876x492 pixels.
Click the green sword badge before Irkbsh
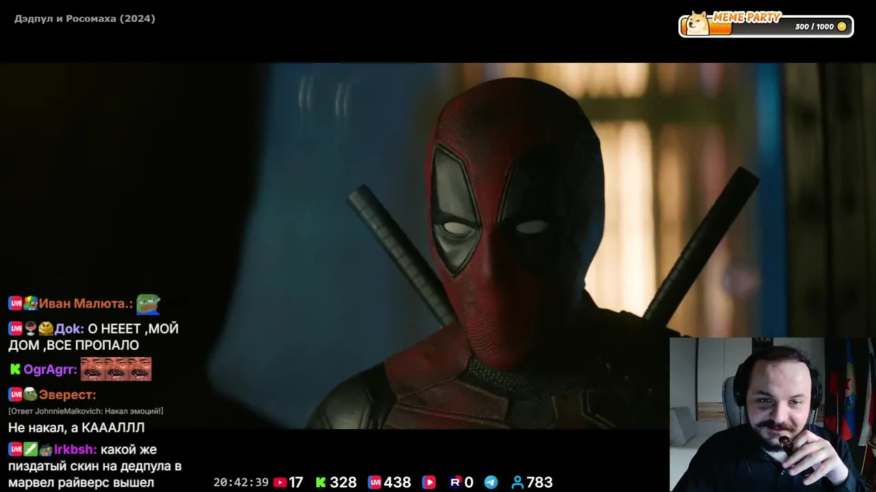(x=31, y=450)
